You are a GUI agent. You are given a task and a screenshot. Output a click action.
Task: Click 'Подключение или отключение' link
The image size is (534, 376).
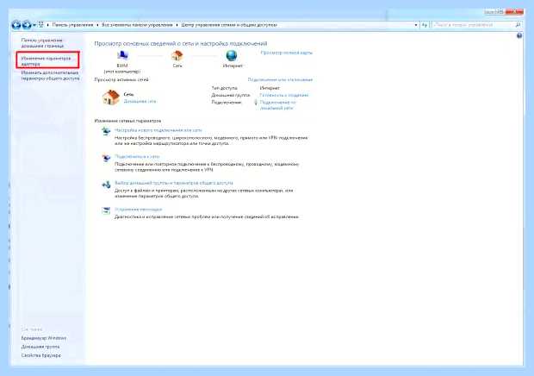[280, 79]
